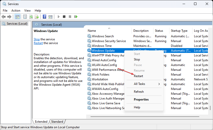
Task: Click the Stop the service link
Action: pyautogui.click(x=37, y=39)
